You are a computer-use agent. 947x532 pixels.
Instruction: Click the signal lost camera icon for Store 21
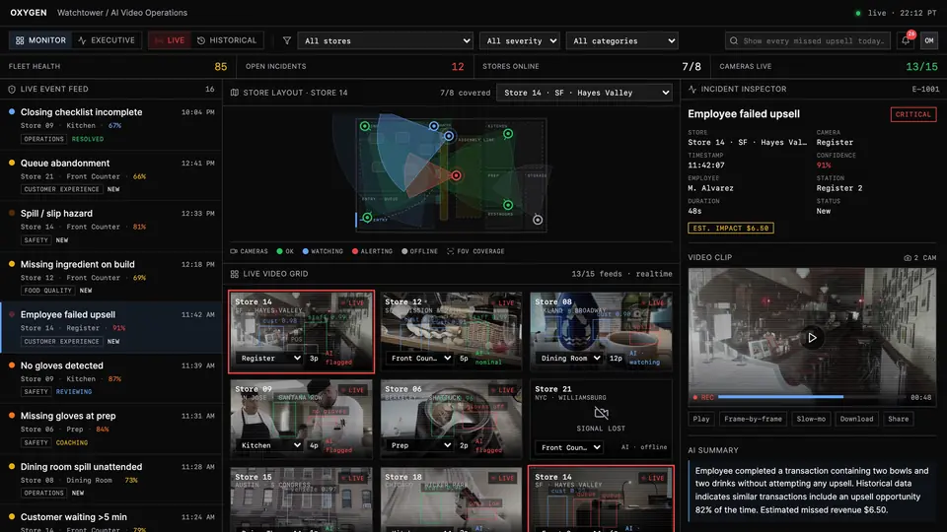(x=601, y=413)
